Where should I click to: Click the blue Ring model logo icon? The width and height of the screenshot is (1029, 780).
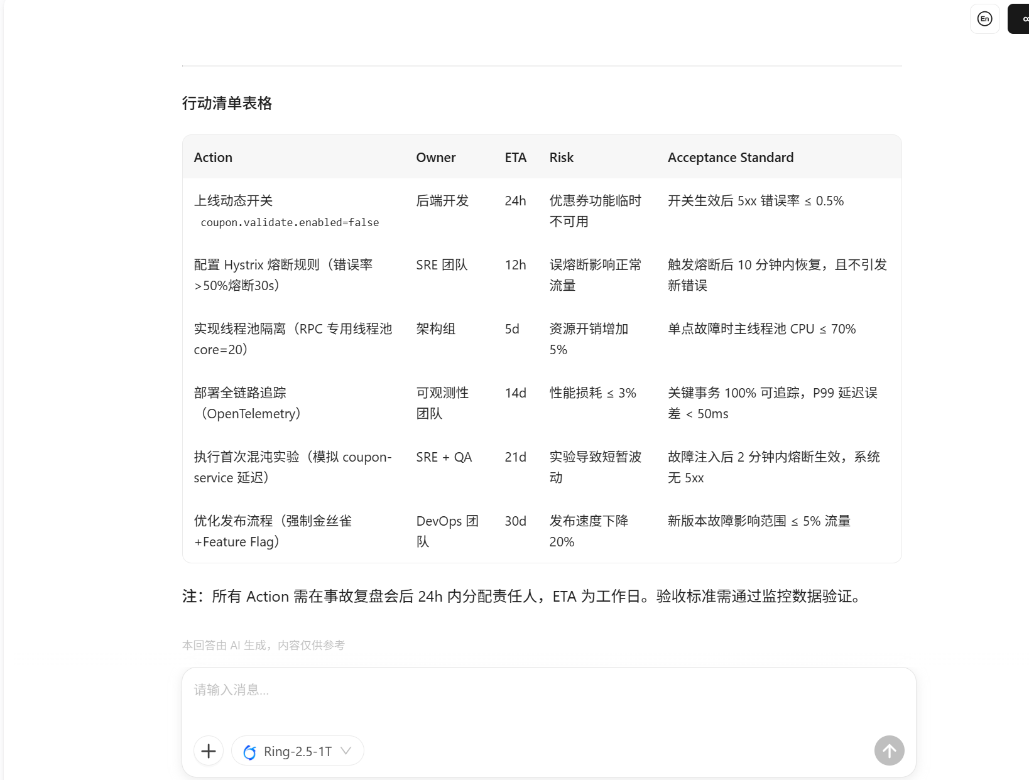pyautogui.click(x=249, y=752)
